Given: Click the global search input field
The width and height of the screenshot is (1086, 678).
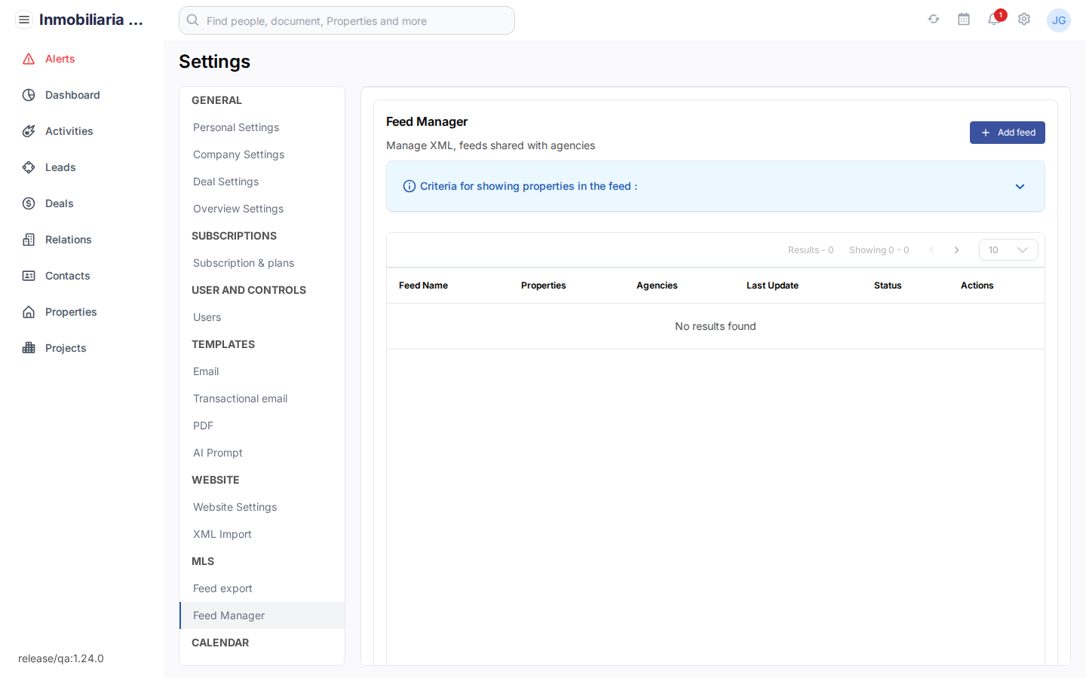Looking at the screenshot, I should (x=347, y=20).
